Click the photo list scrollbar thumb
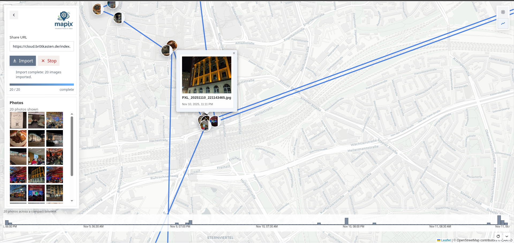 click(x=72, y=146)
